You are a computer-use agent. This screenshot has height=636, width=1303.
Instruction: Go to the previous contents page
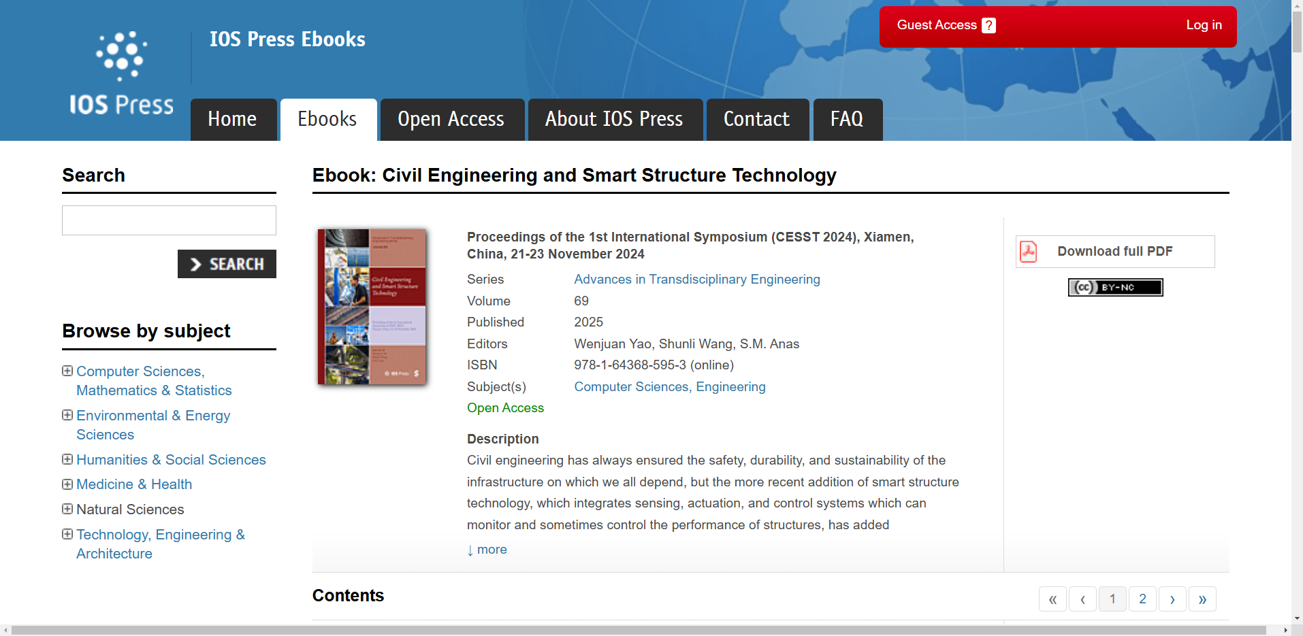(x=1082, y=599)
